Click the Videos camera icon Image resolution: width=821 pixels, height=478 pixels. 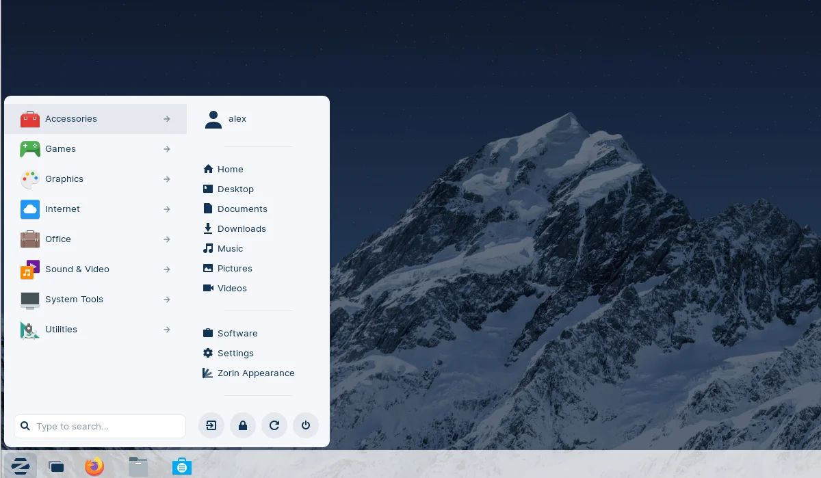click(x=208, y=288)
